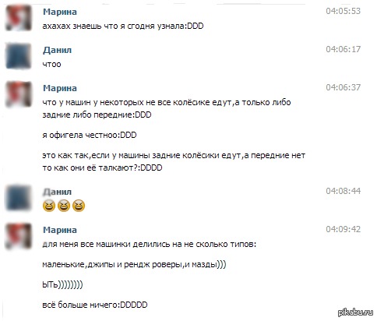The image size is (377, 321).
Task: Open the Данил name link at 04:06:17
Action: 57,50
